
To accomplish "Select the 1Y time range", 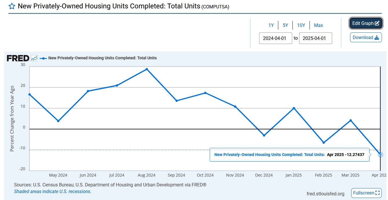I will coord(271,25).
